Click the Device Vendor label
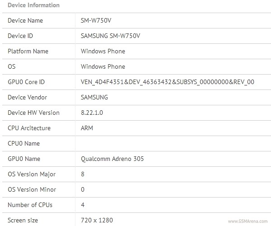The height and width of the screenshot is (226, 271). click(x=27, y=97)
